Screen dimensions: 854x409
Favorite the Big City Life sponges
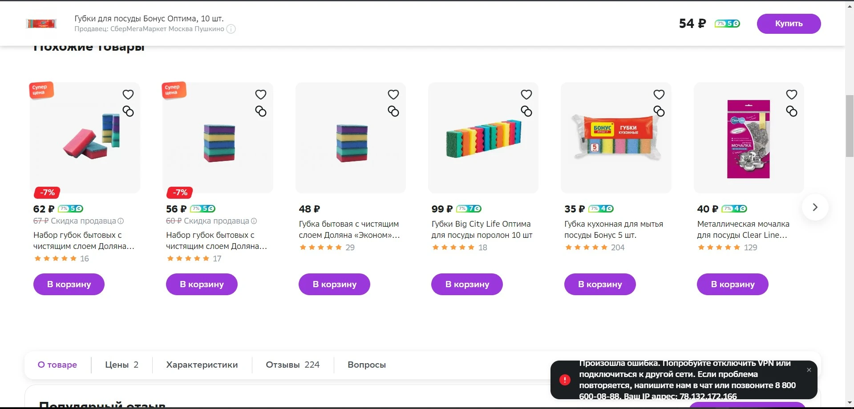[x=526, y=95]
